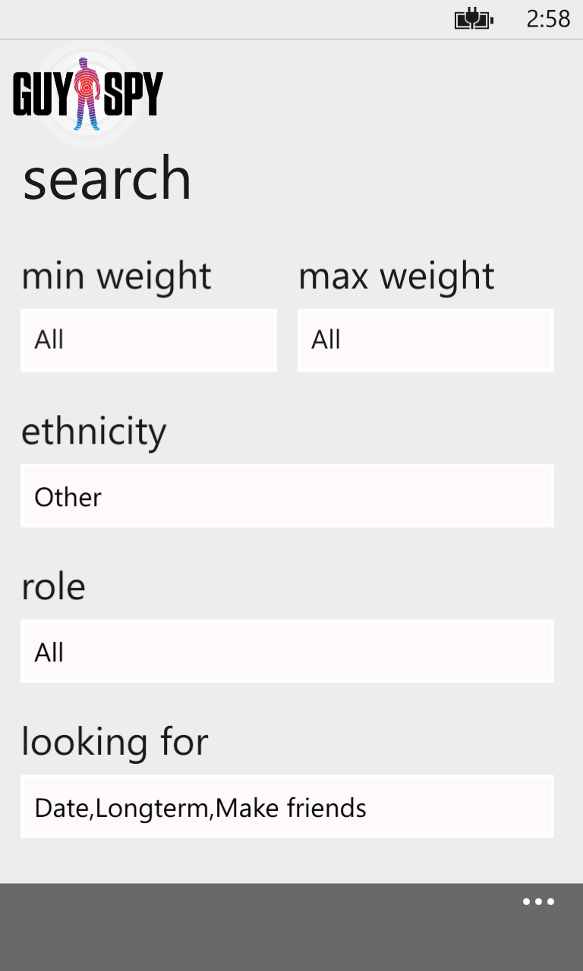583x971 pixels.
Task: Click the red bullseye on the logo figure
Action: (88, 88)
